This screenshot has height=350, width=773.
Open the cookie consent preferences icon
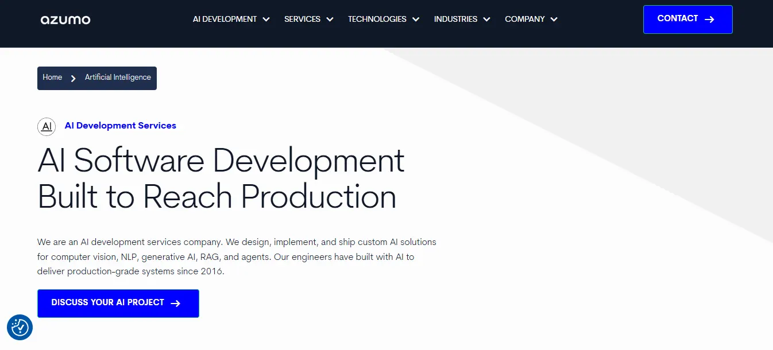(20, 328)
